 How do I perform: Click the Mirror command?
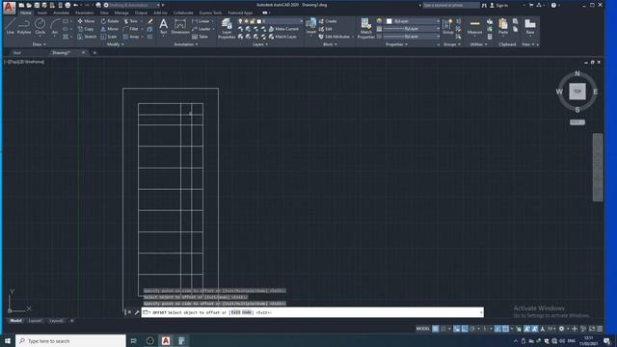[x=109, y=29]
